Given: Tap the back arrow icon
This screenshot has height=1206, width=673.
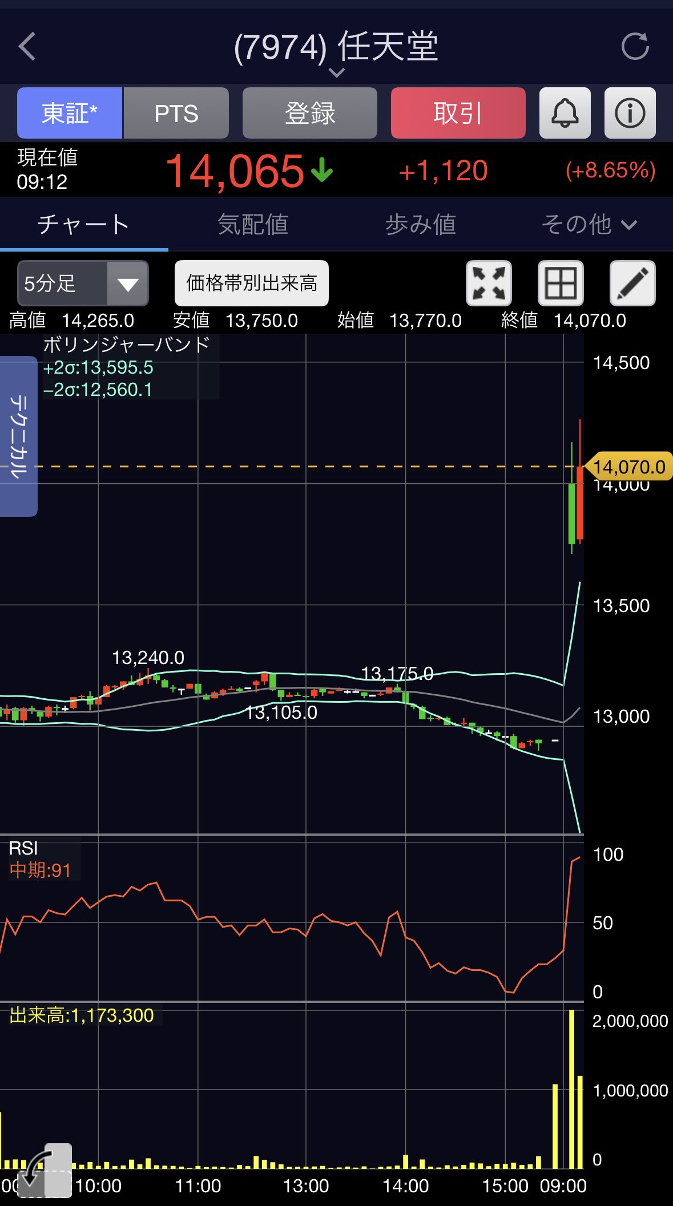Looking at the screenshot, I should point(27,47).
